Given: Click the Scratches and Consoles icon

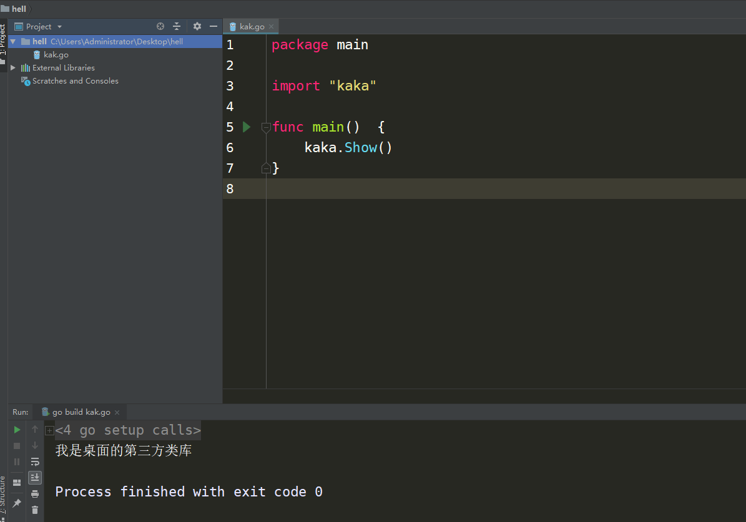Looking at the screenshot, I should [x=26, y=81].
